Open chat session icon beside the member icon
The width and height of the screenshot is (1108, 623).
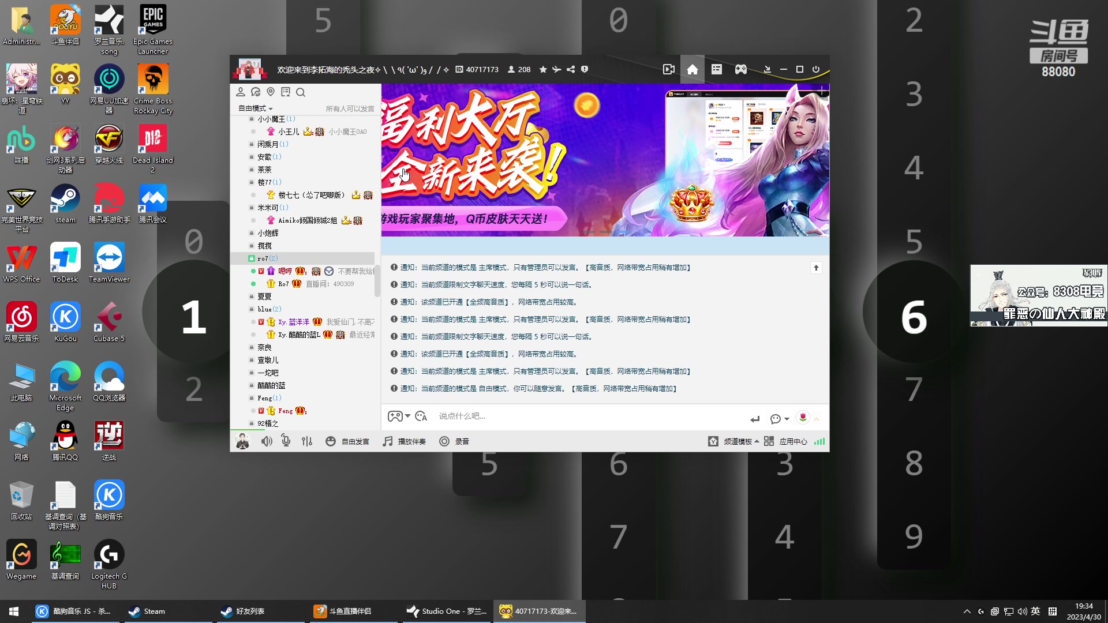(x=256, y=92)
